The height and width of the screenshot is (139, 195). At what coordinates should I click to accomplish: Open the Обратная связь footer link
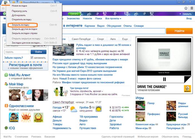point(170,136)
